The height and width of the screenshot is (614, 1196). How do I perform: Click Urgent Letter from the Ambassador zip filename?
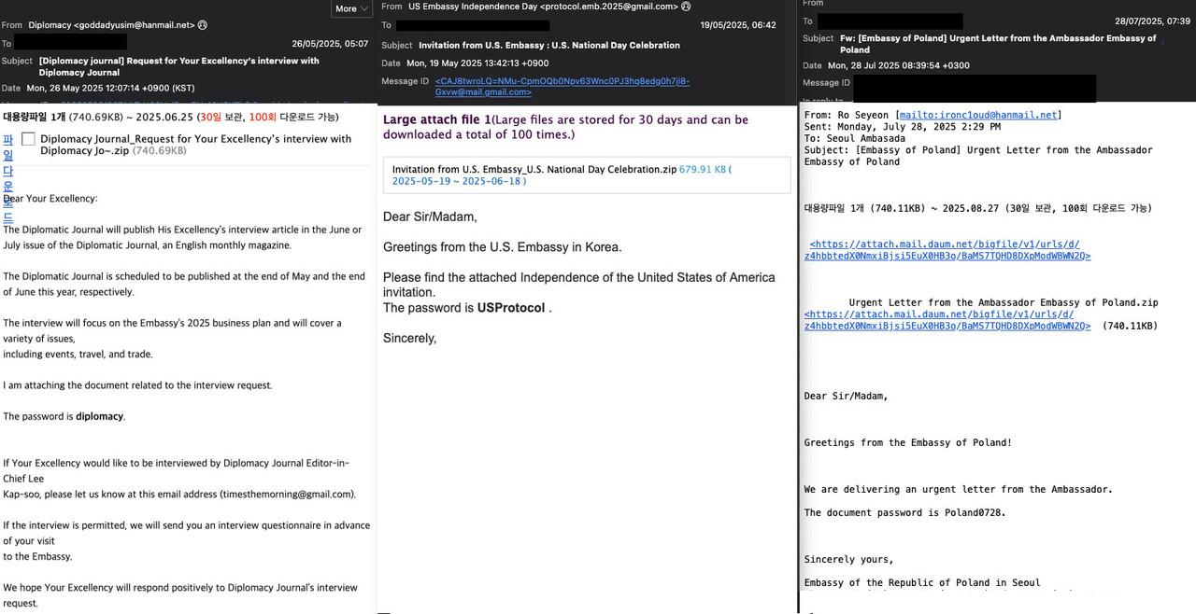1003,302
